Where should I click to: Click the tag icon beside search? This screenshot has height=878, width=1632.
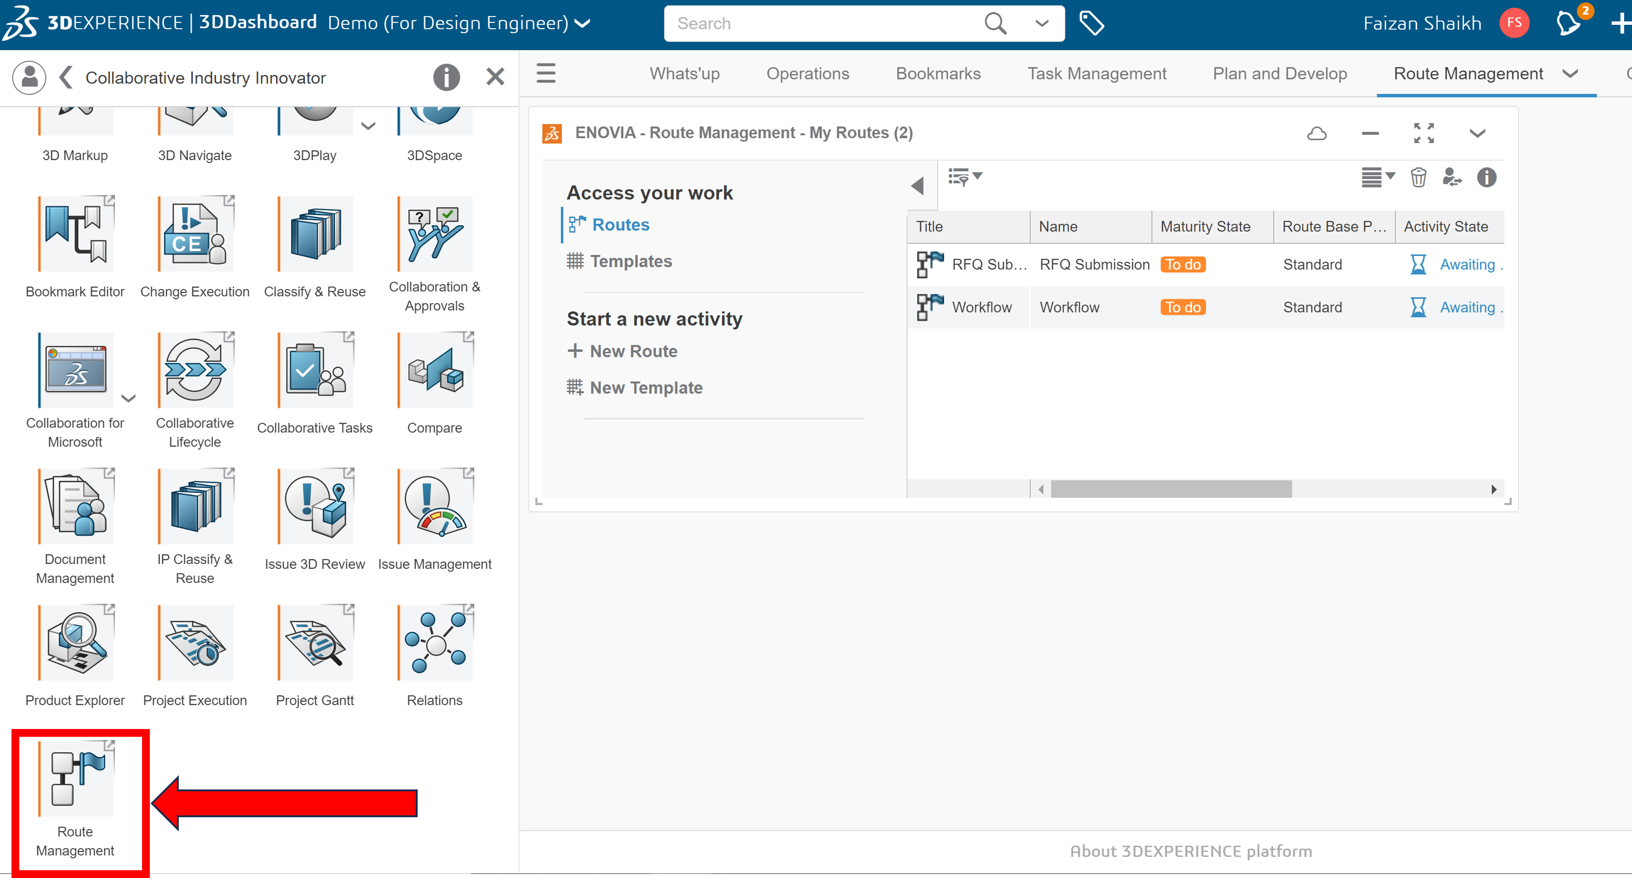(x=1092, y=23)
